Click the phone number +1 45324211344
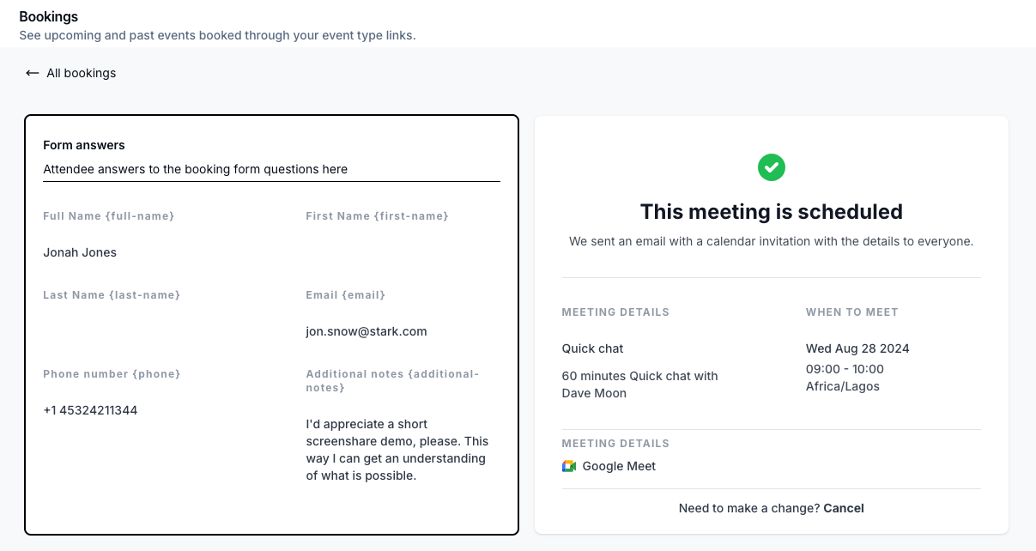Viewport: 1036px width, 551px height. click(x=90, y=410)
